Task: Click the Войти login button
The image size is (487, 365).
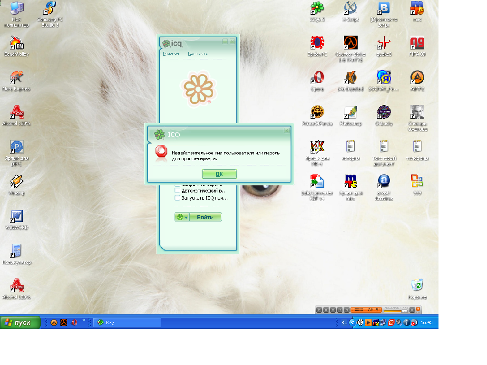Action: coord(205,217)
